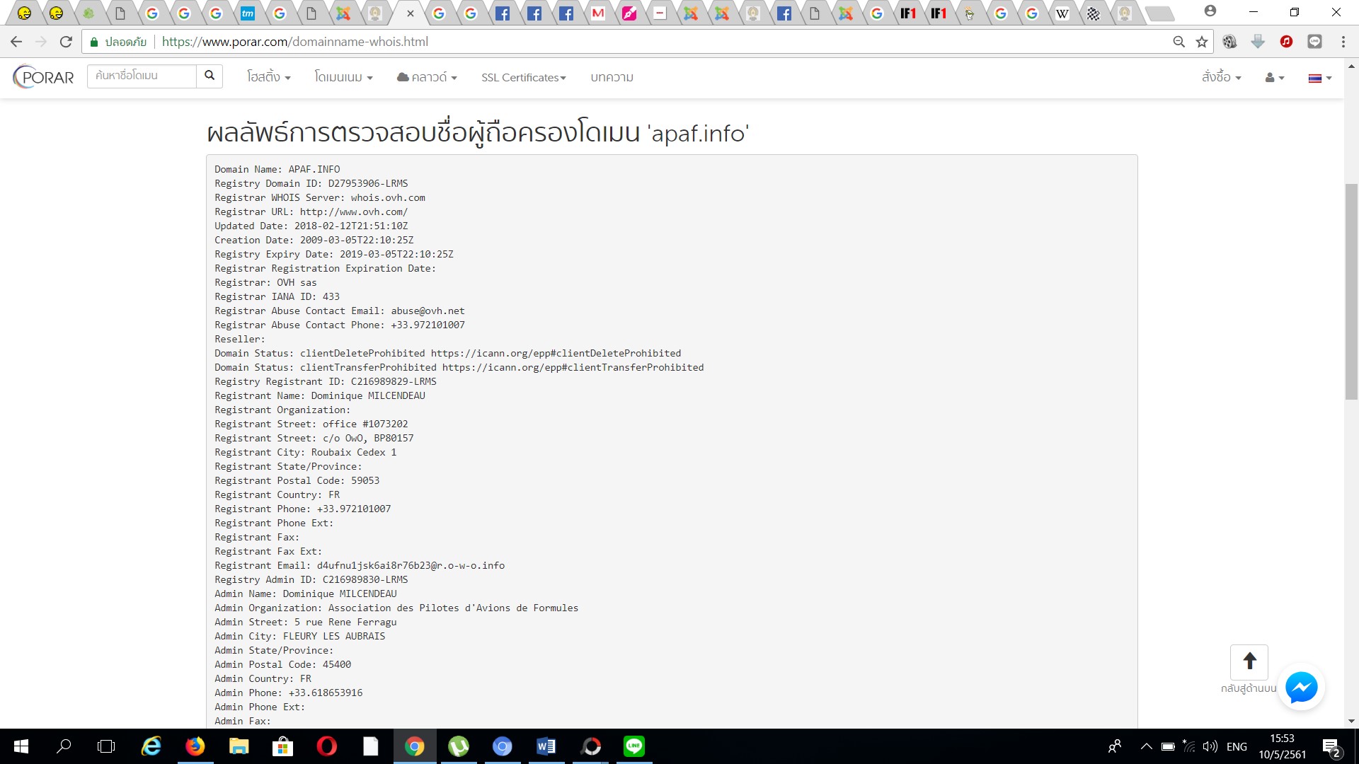Screen dimensions: 1359x764
Task: Click the domain search magnifier button
Action: (x=210, y=76)
